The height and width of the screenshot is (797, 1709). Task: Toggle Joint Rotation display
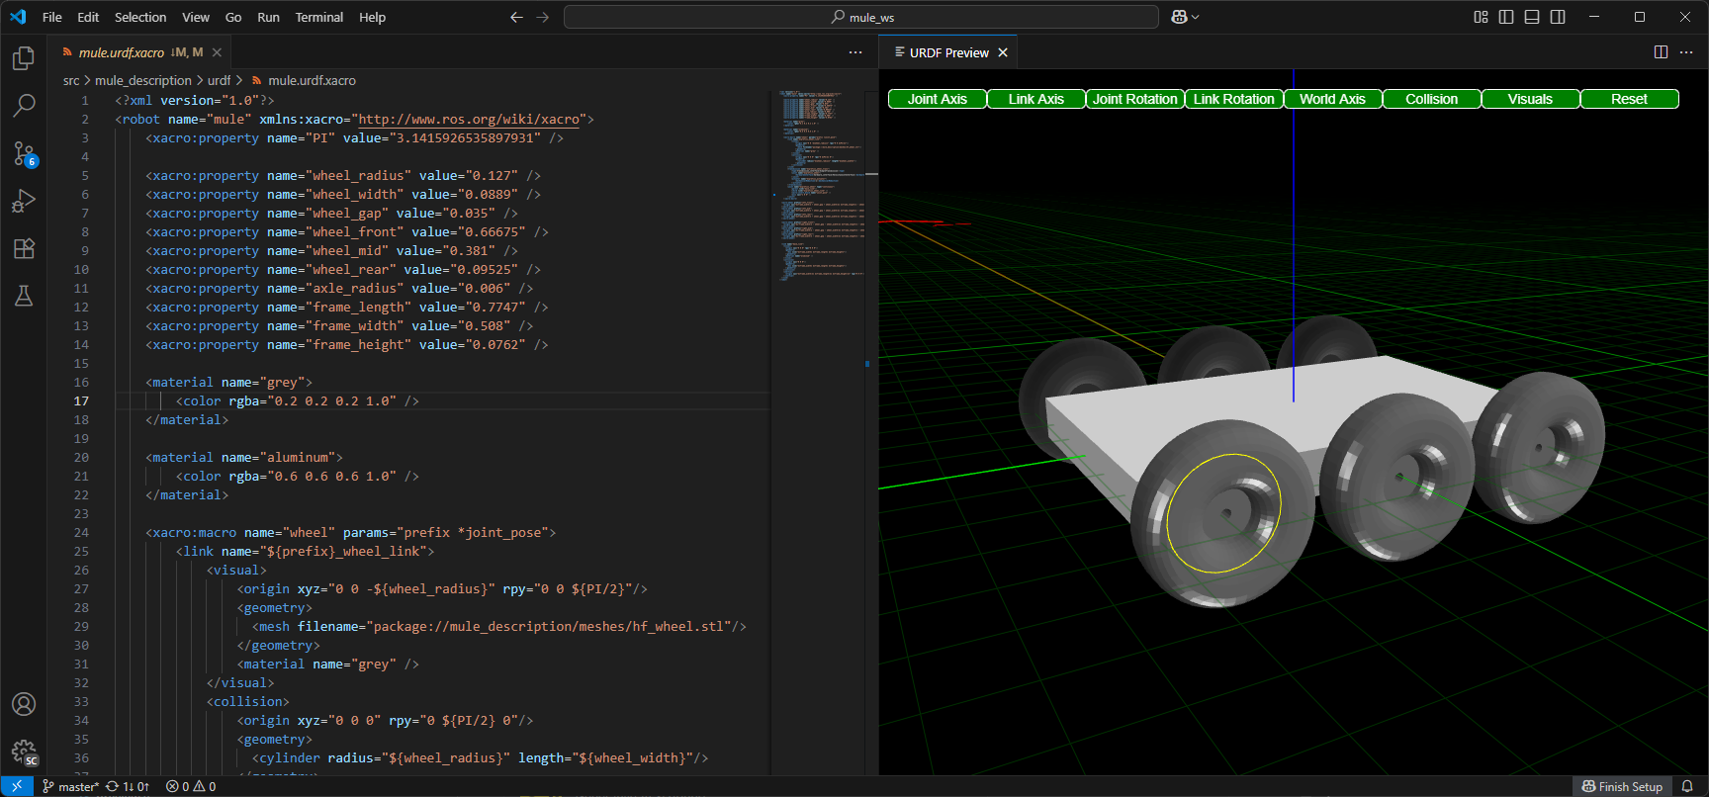point(1135,99)
